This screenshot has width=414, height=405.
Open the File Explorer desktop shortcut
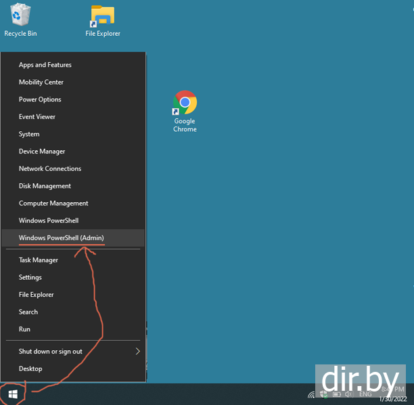[x=103, y=21]
